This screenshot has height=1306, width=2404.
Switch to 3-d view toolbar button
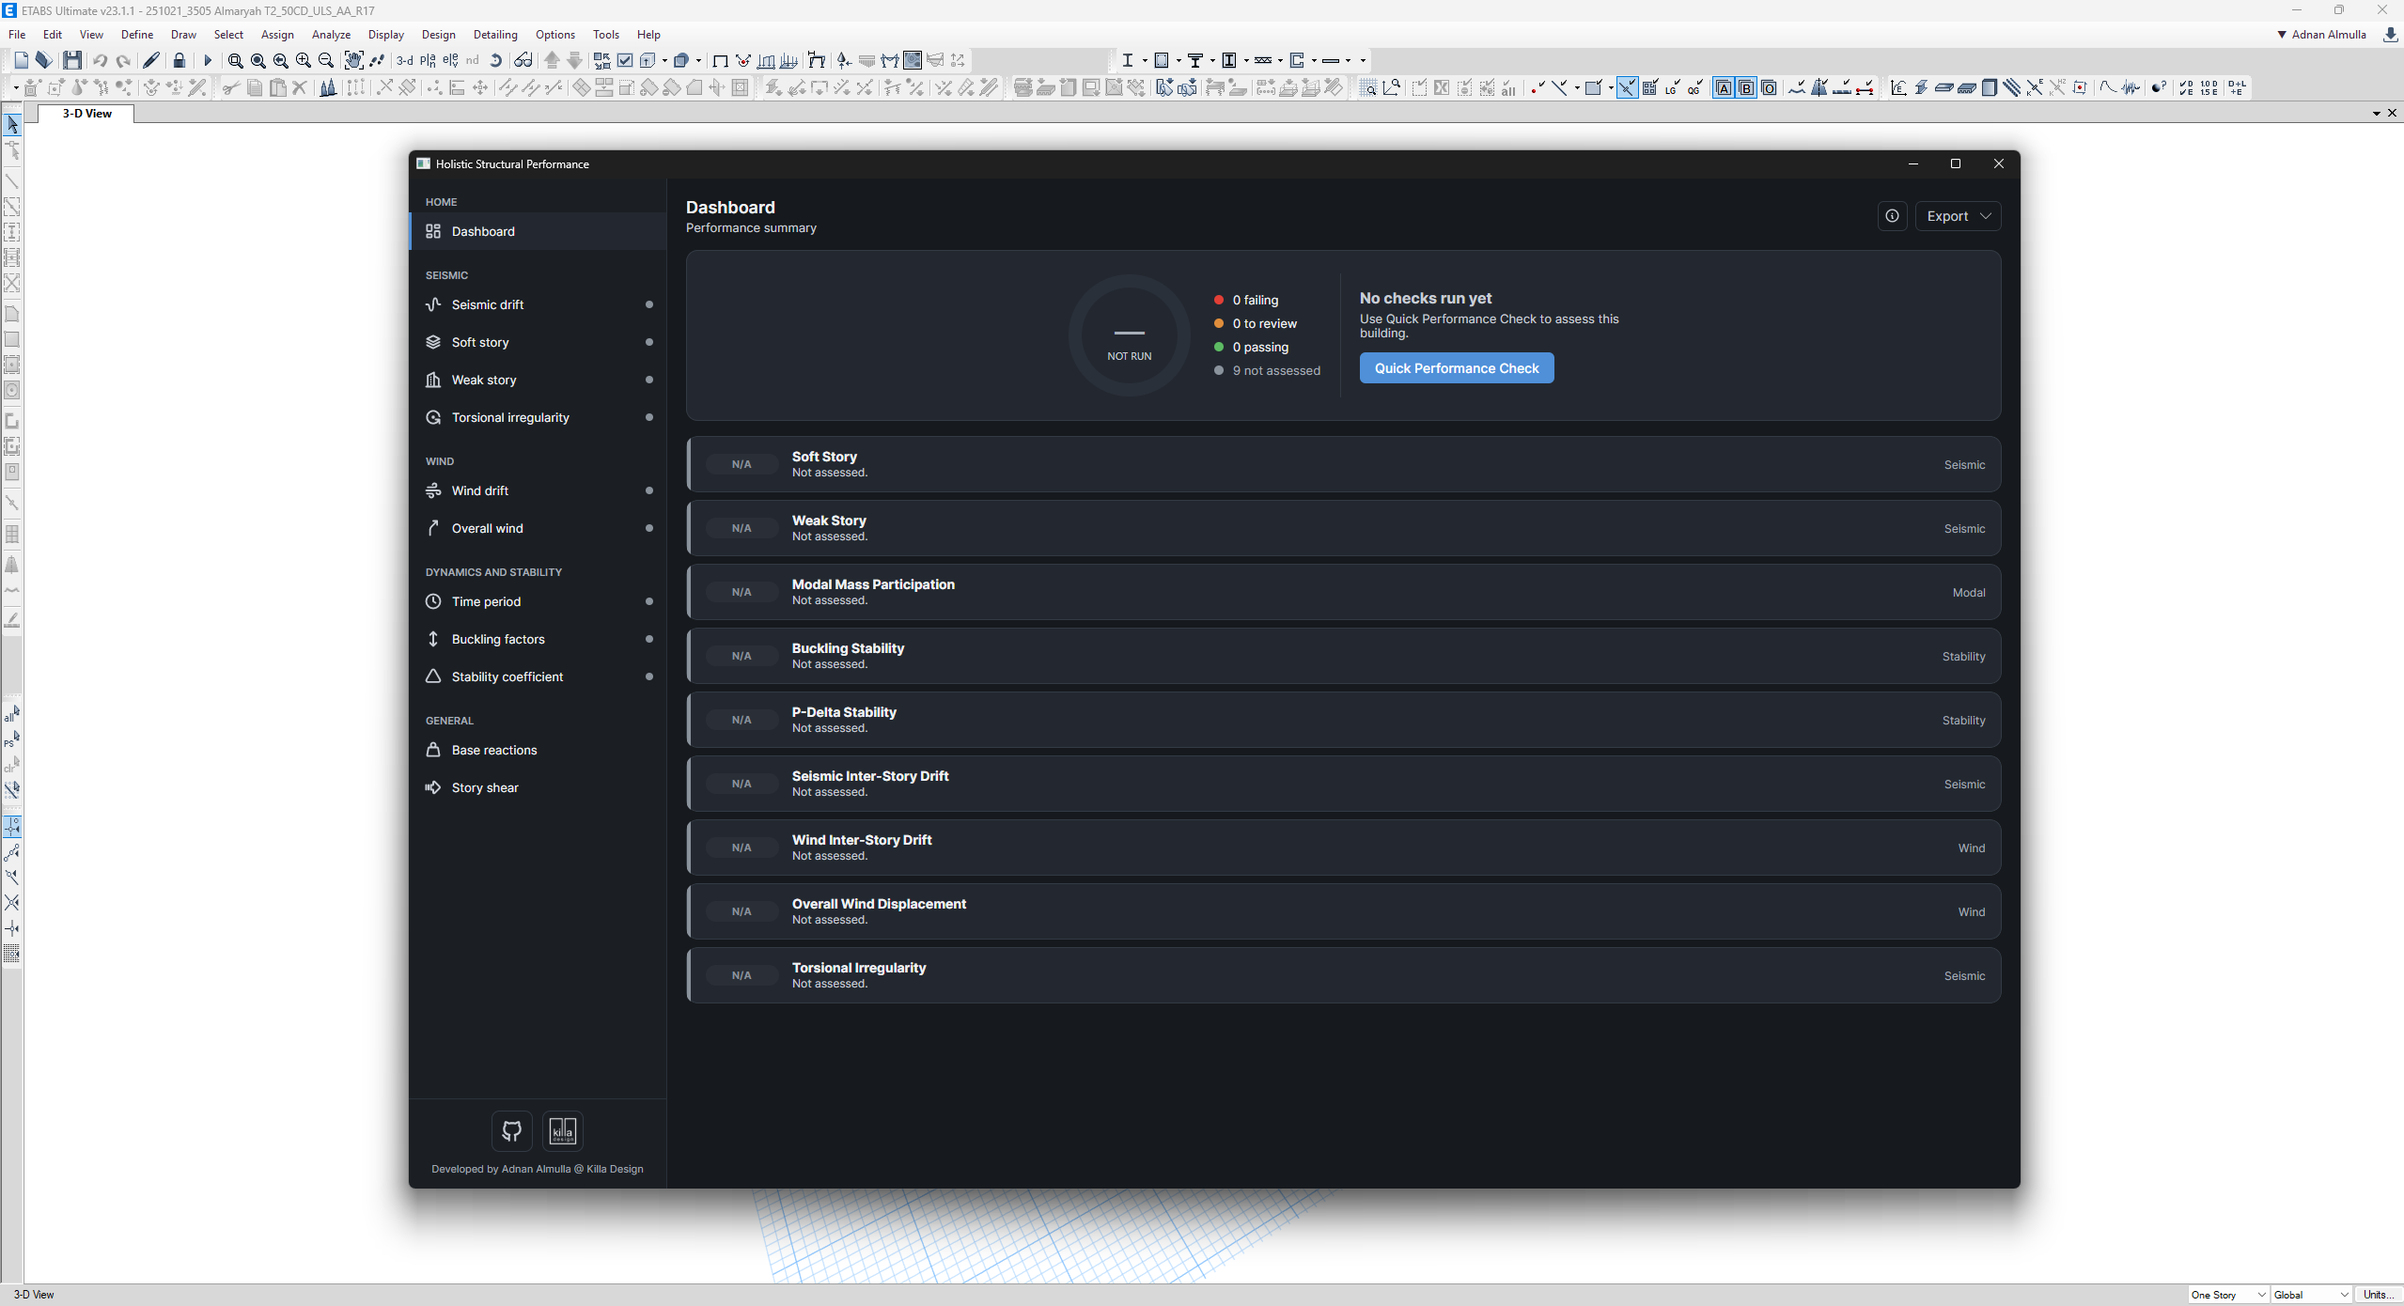(405, 60)
